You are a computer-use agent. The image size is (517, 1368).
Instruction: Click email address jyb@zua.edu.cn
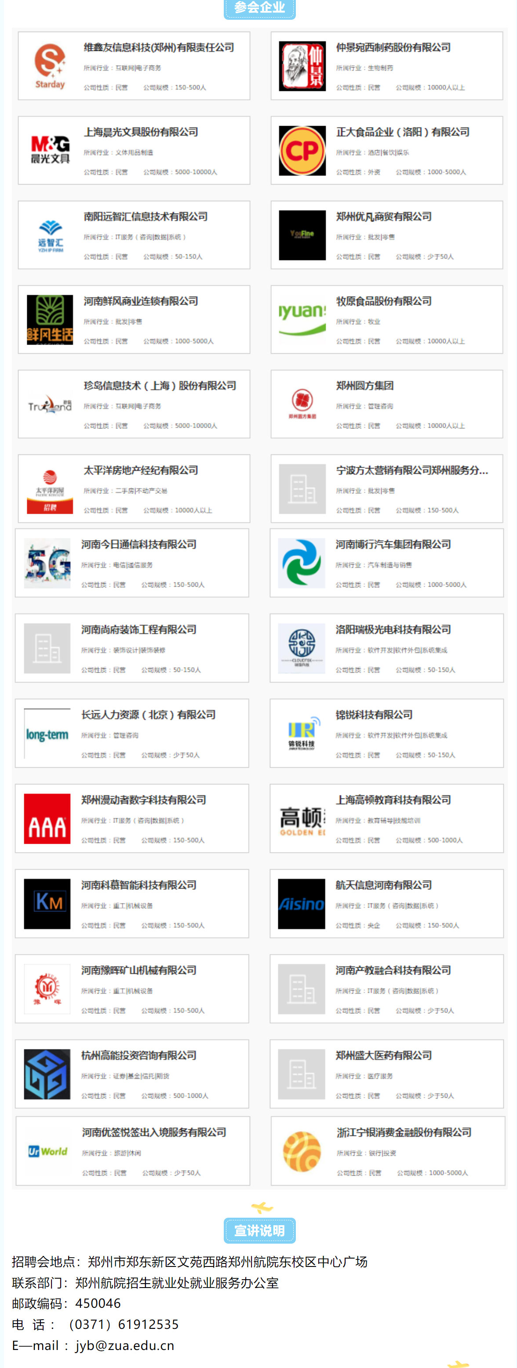[125, 1345]
